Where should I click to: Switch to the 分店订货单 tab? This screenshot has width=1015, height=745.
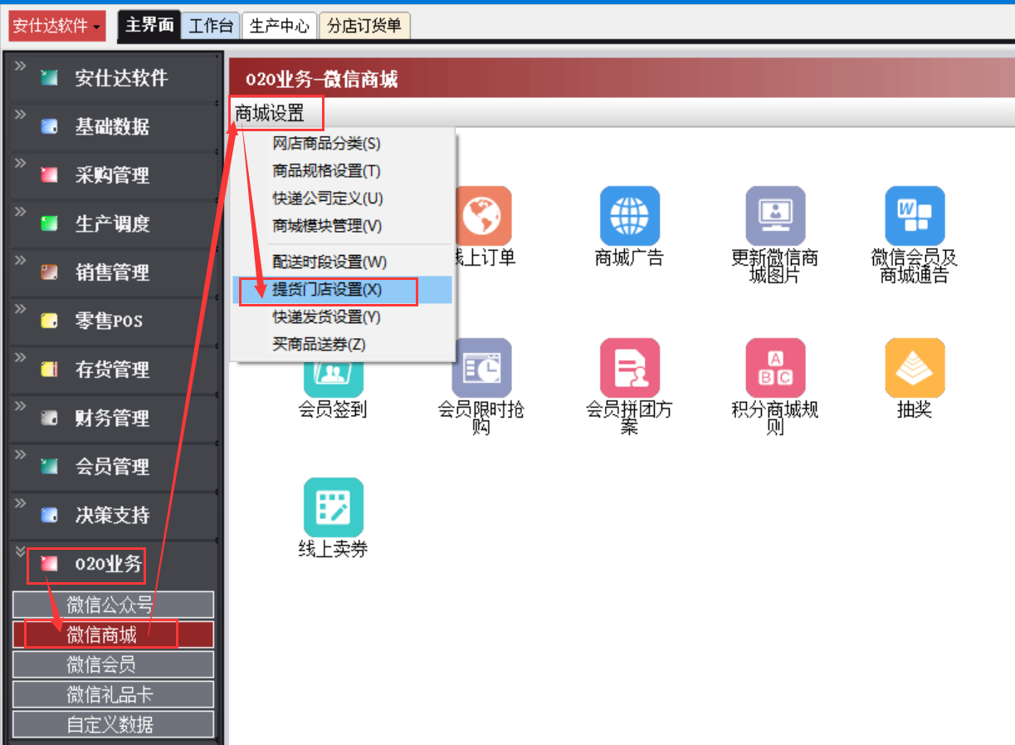(x=364, y=27)
